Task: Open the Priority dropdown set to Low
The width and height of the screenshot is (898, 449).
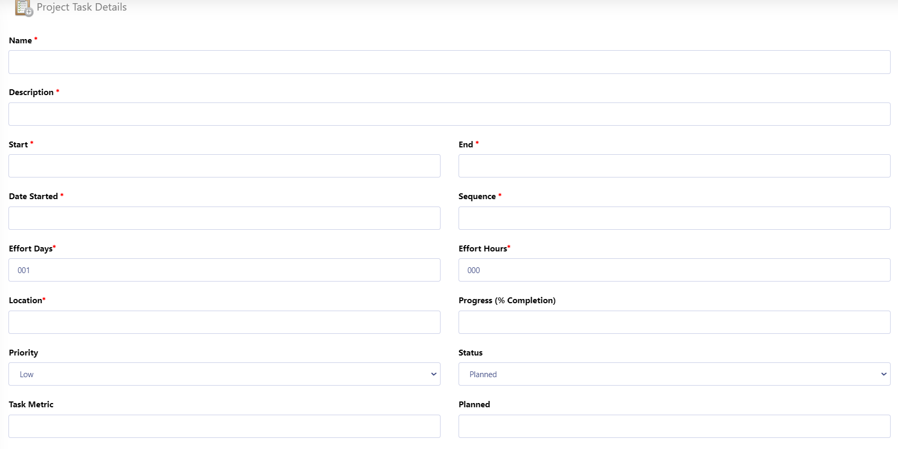Action: pyautogui.click(x=224, y=374)
